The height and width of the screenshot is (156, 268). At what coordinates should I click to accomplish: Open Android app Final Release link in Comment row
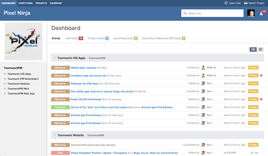click(157, 107)
